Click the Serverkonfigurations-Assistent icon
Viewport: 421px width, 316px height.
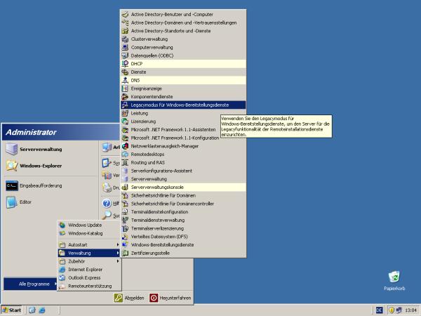125,171
